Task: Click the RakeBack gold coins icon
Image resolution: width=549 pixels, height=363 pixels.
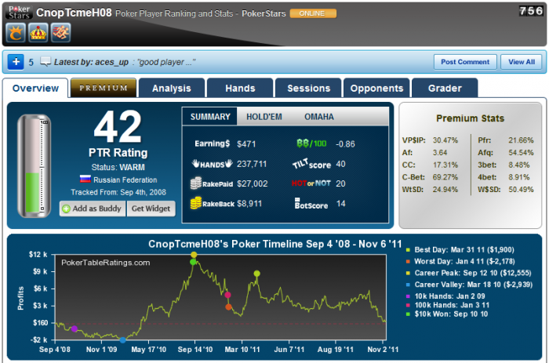Action: point(196,203)
